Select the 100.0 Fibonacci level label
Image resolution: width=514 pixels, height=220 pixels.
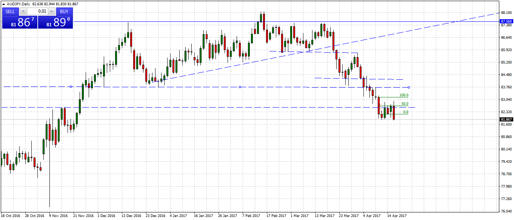tap(404, 95)
